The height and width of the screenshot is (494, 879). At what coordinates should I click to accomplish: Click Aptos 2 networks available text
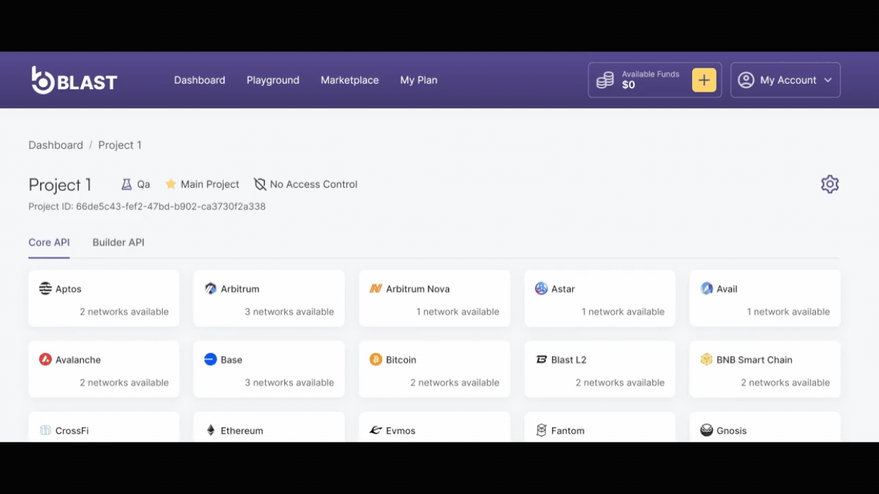point(124,311)
